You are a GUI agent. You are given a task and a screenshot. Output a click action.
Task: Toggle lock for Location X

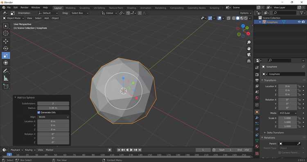[x=299, y=86]
